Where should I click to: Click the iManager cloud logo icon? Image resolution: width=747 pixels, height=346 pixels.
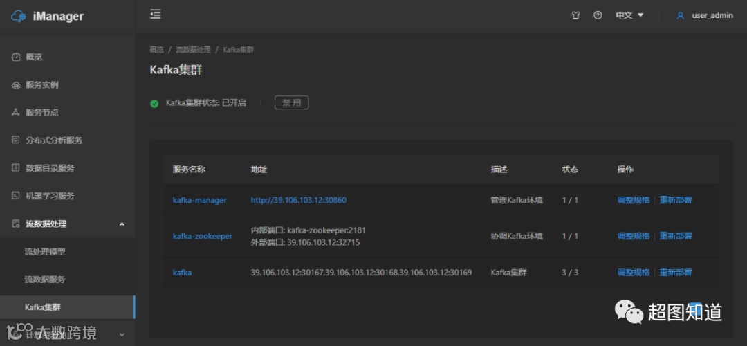click(19, 16)
